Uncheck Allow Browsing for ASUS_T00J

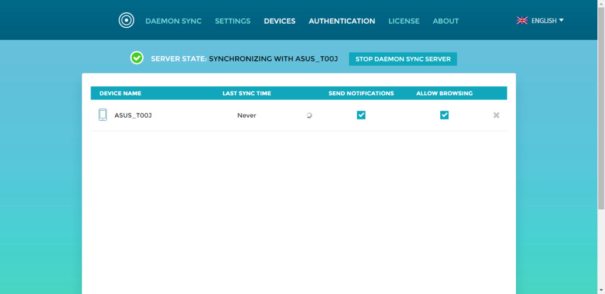tap(444, 115)
